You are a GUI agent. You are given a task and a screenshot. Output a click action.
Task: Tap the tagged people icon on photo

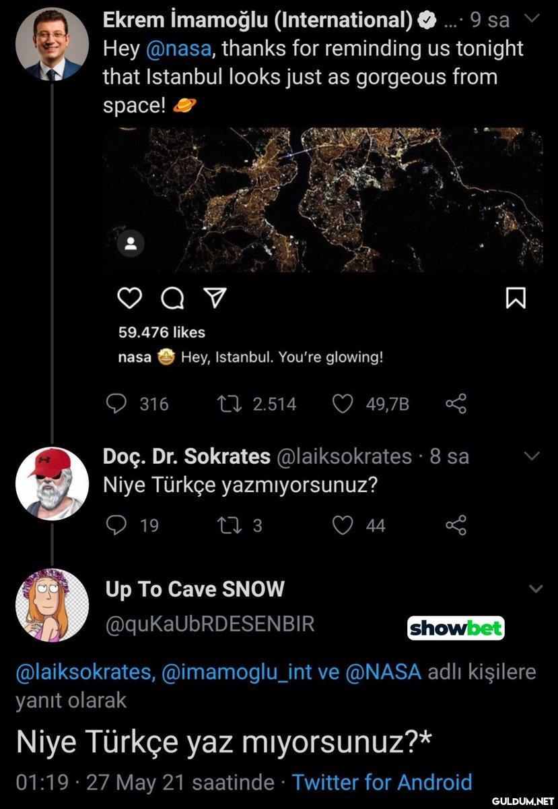tap(131, 243)
